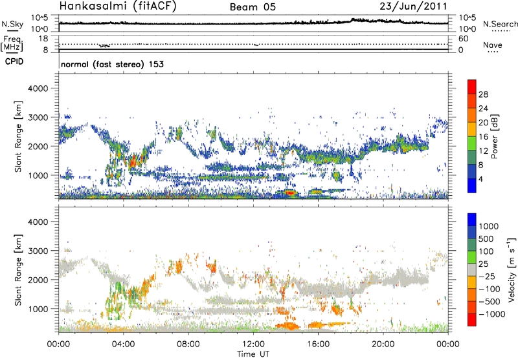The width and height of the screenshot is (518, 358).
Task: Click the Beam 05 heading
Action: pyautogui.click(x=253, y=7)
